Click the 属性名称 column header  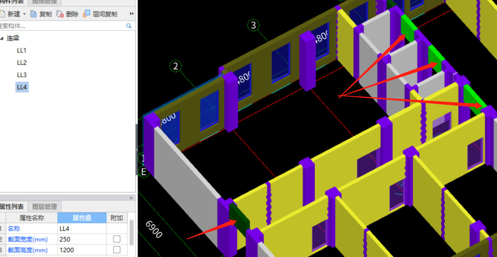(32, 218)
